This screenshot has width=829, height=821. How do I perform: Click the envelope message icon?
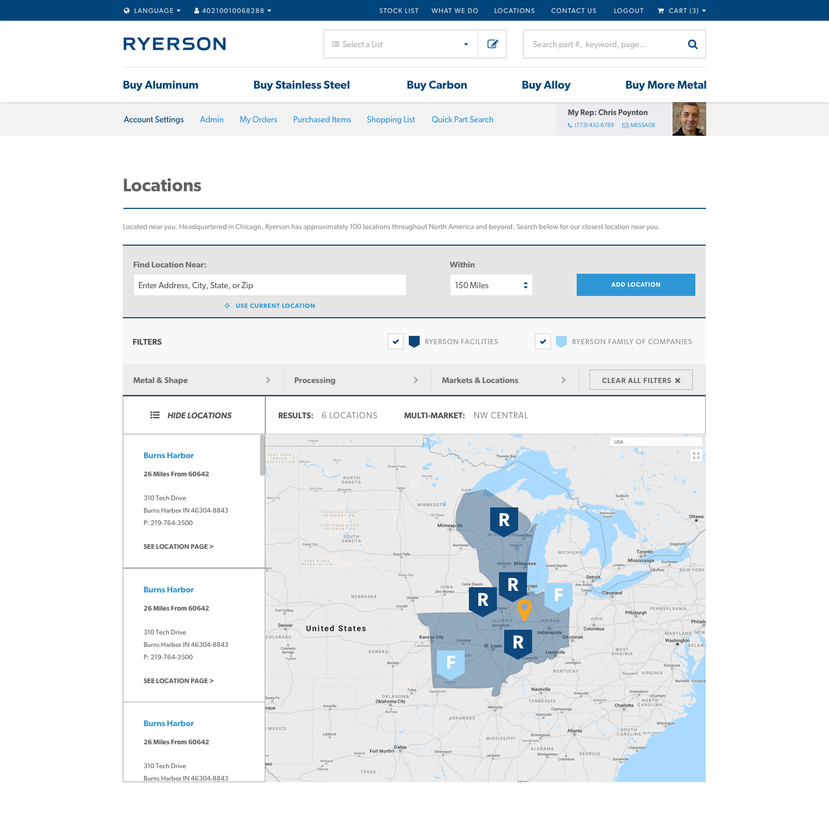(x=625, y=125)
